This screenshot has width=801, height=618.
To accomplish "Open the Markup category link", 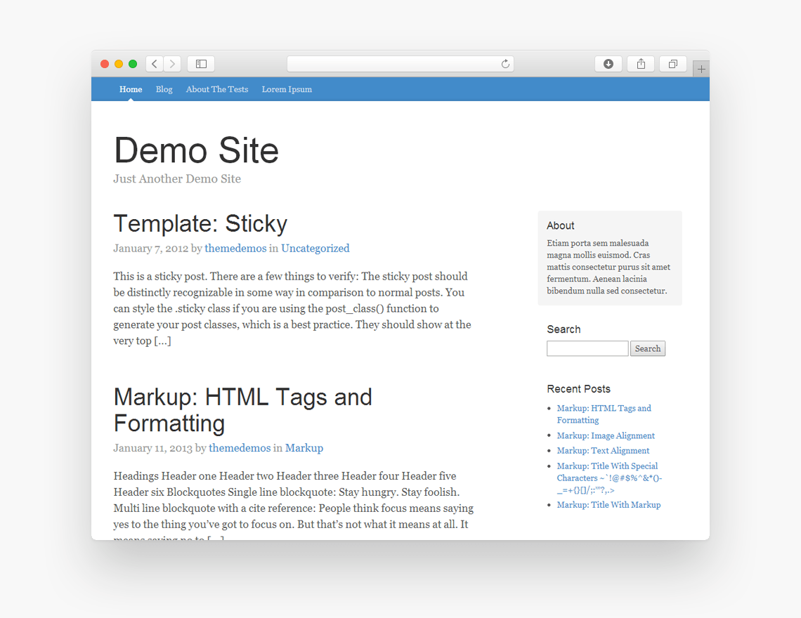I will click(304, 447).
